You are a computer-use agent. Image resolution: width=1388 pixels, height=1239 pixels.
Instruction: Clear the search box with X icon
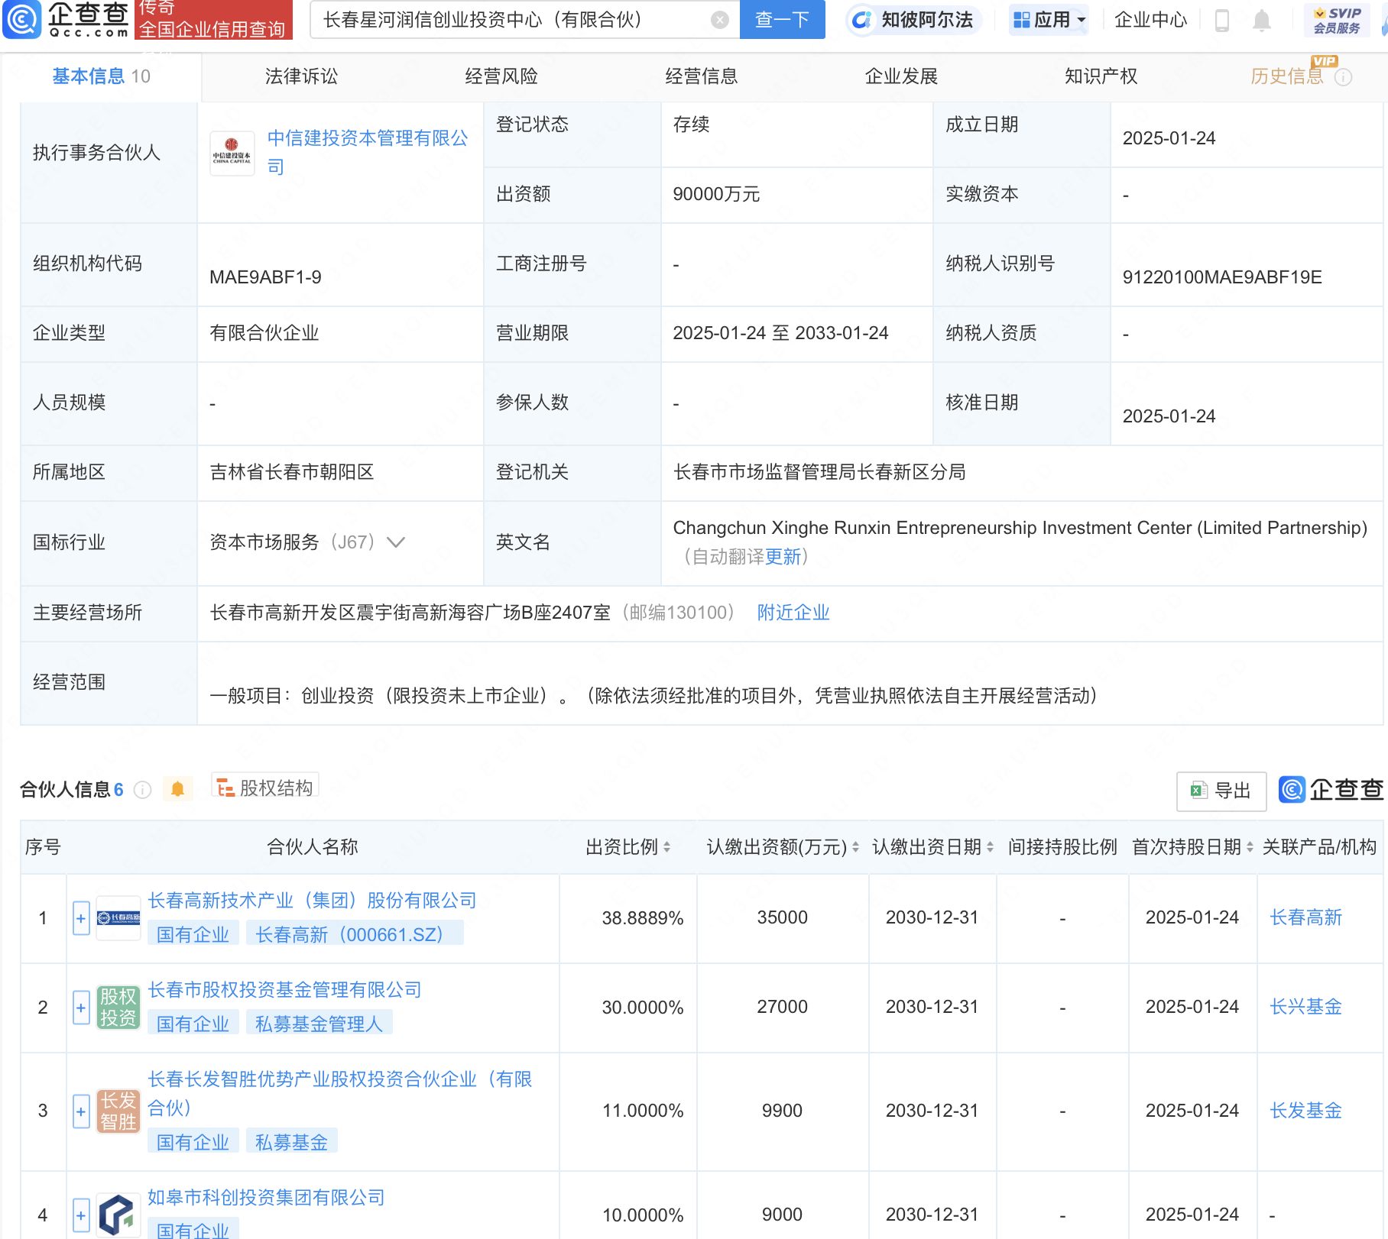click(719, 20)
